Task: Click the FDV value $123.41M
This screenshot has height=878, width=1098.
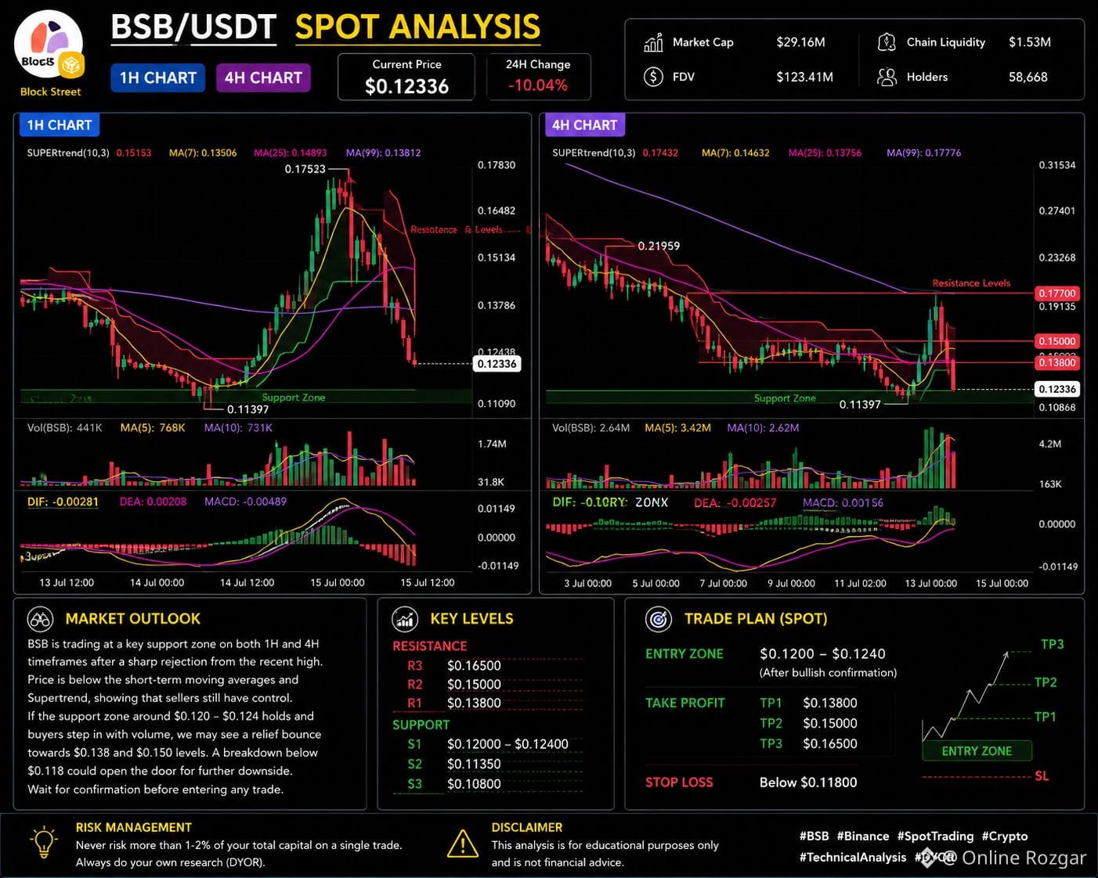Action: pos(804,77)
